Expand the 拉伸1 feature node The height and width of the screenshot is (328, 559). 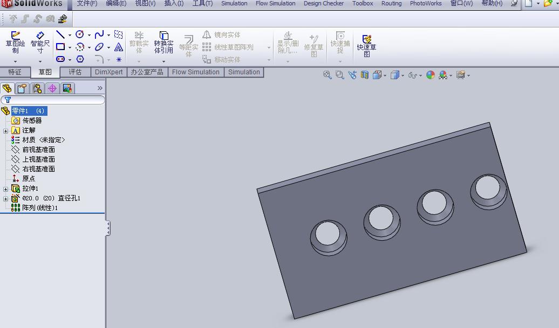point(6,189)
